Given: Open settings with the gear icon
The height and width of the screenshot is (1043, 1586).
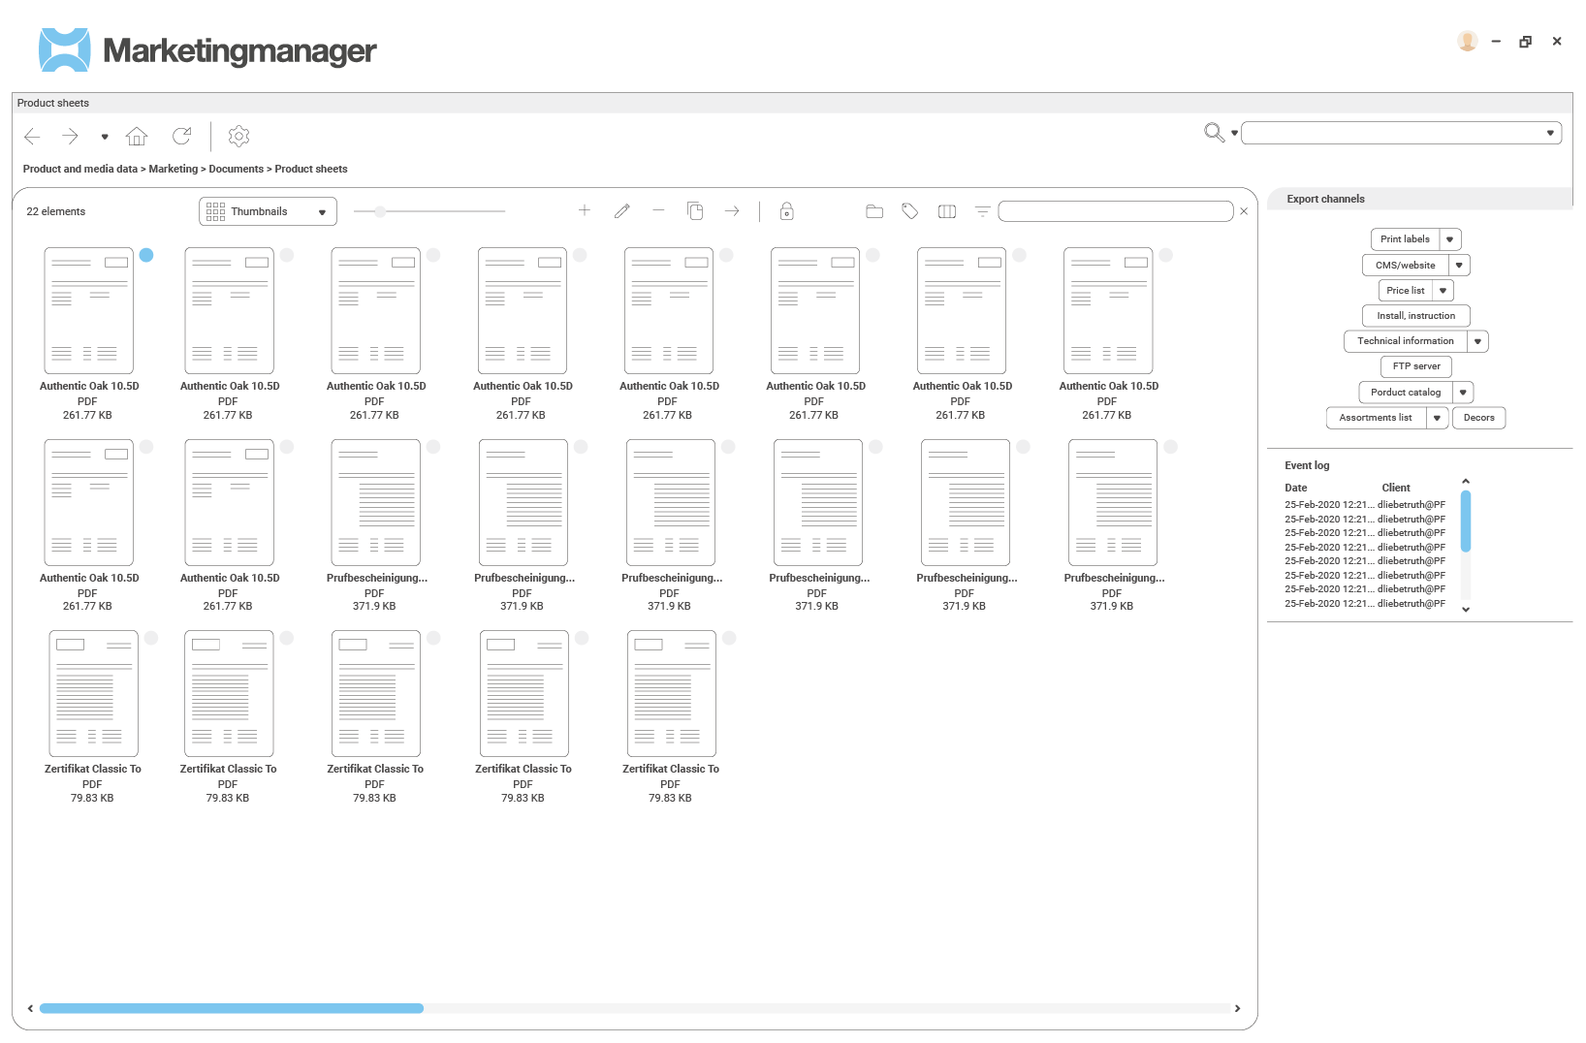Looking at the screenshot, I should pyautogui.click(x=238, y=137).
